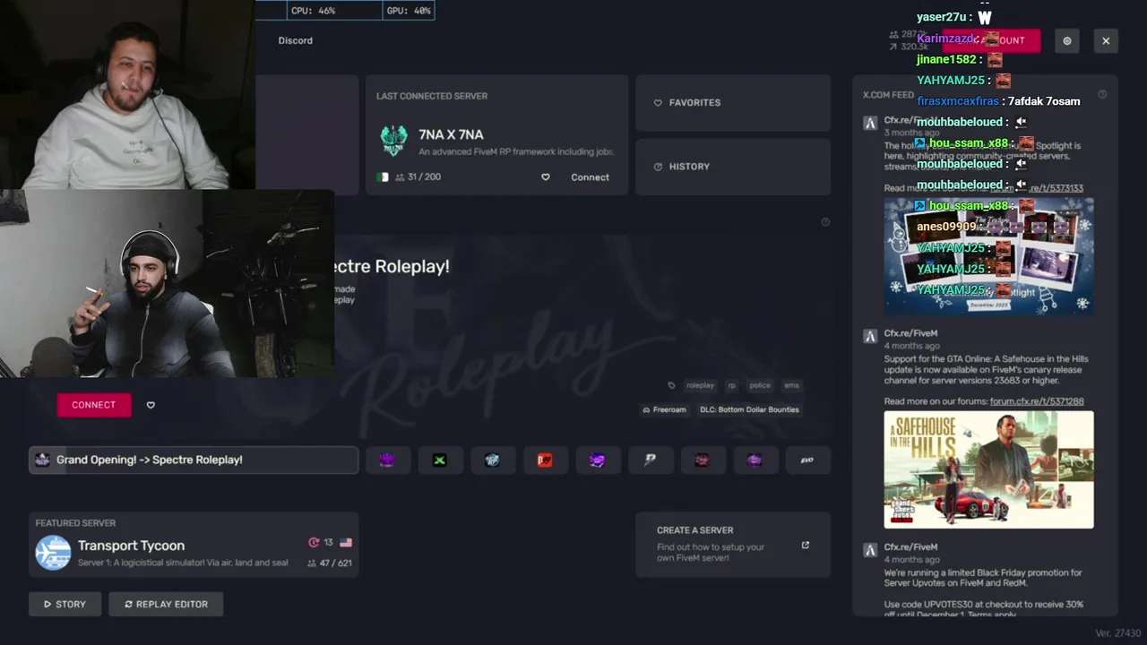This screenshot has height=645, width=1147.
Task: Select the blue circular RP server icon
Action: pyautogui.click(x=492, y=460)
